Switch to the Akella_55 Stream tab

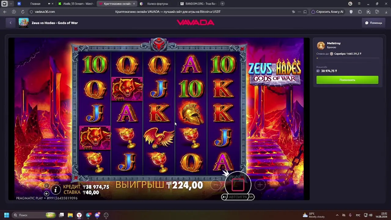point(76,4)
